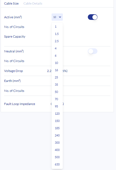
Task: Switch to the Cable Size tab
Action: coord(11,3)
